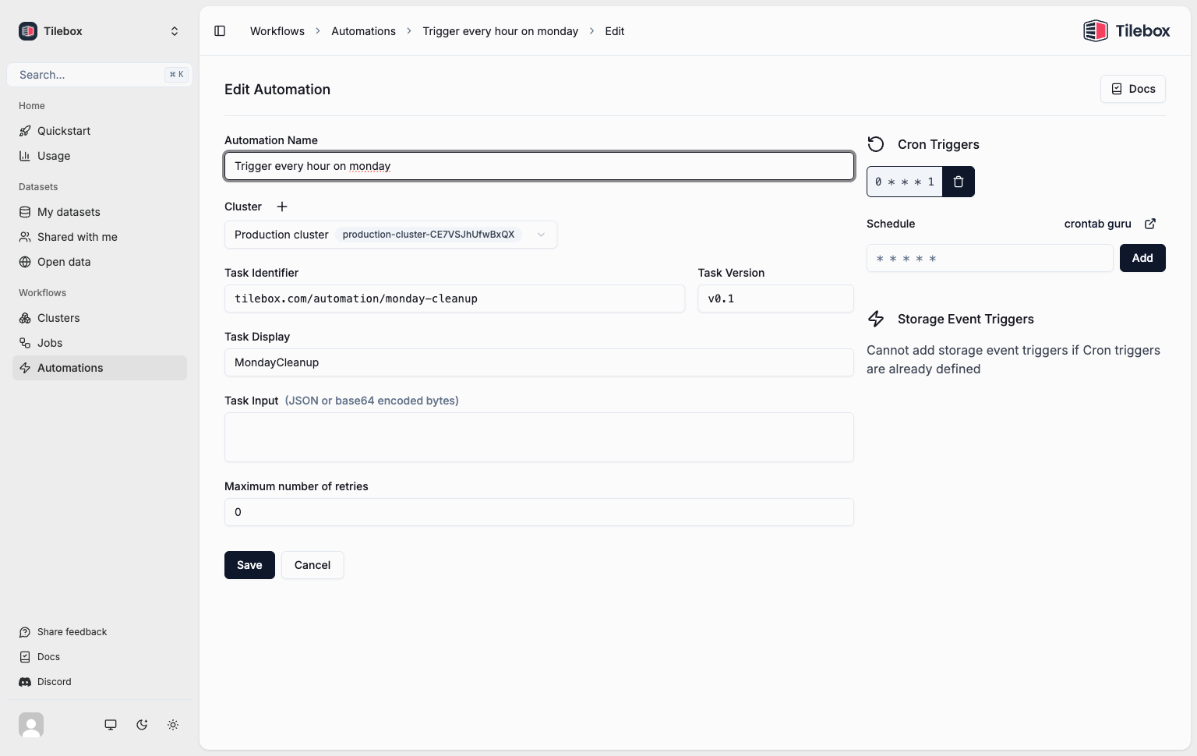The image size is (1197, 756).
Task: Open crontab guru via the external link icon
Action: (x=1149, y=224)
